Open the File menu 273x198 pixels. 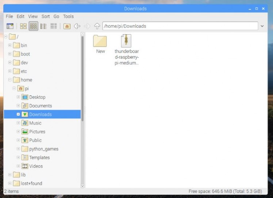9,16
